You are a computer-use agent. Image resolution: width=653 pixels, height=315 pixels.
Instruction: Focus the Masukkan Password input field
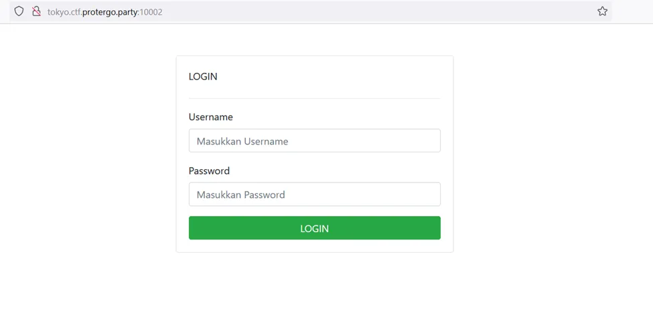pyautogui.click(x=314, y=195)
